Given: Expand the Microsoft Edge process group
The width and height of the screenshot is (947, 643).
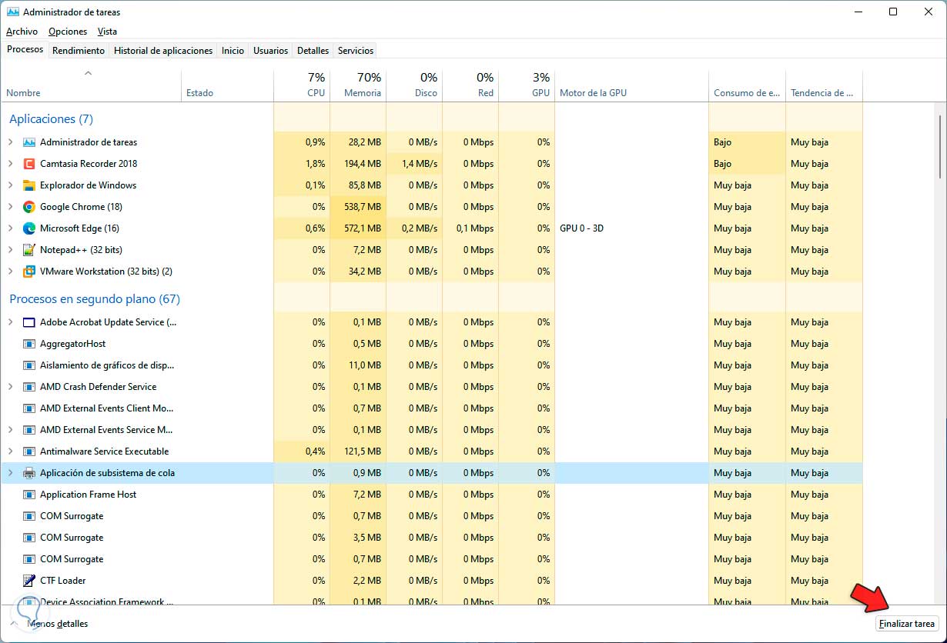Looking at the screenshot, I should [x=11, y=228].
